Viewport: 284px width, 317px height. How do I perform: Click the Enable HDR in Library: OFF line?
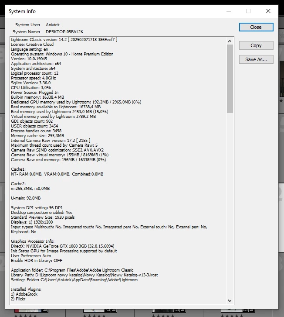point(37,261)
